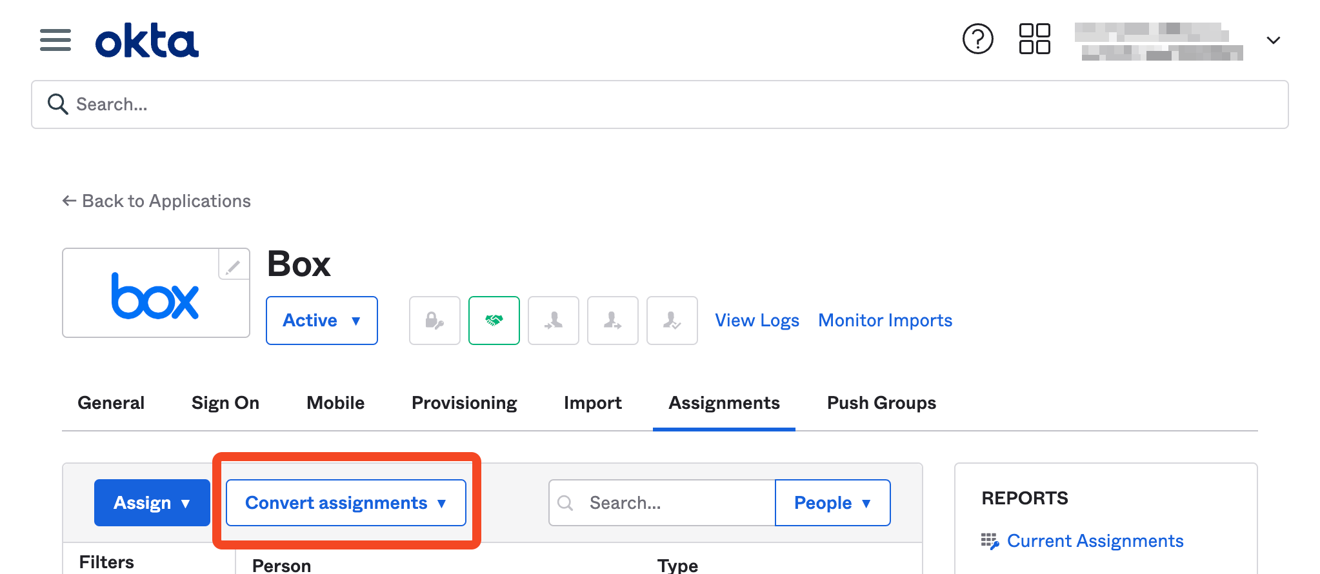
Task: Click the Okta logo
Action: (147, 41)
